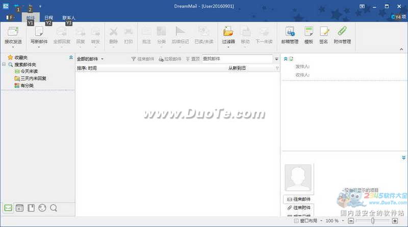Select the 往来邮件 contact tab
Image resolution: width=408 pixels, height=227 pixels.
(x=299, y=199)
